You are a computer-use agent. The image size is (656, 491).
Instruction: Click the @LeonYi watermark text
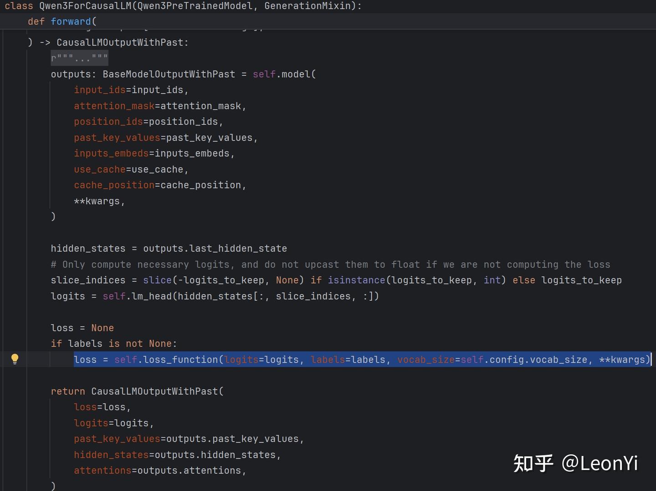click(x=600, y=463)
